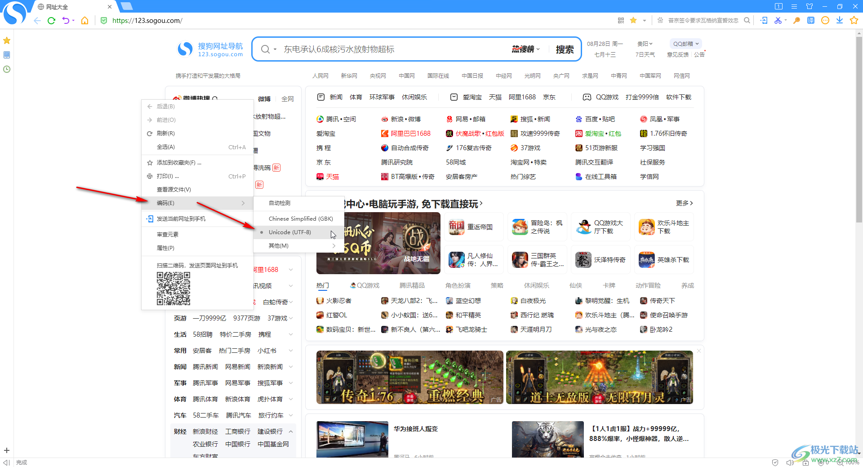Open 编码(E) context menu item
The height and width of the screenshot is (467, 863).
pos(197,203)
